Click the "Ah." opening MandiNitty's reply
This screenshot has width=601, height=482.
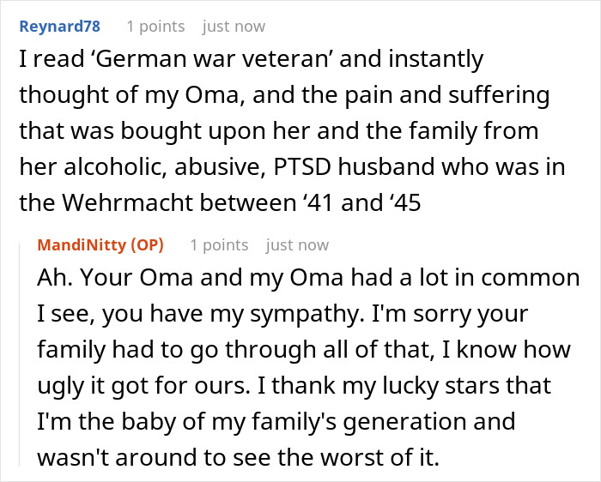52,280
